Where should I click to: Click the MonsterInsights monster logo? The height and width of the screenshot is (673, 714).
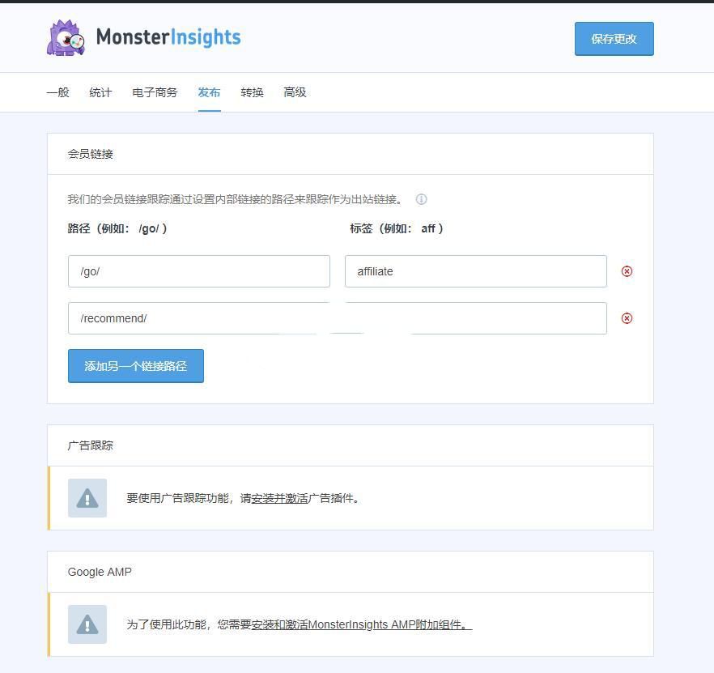click(x=66, y=38)
